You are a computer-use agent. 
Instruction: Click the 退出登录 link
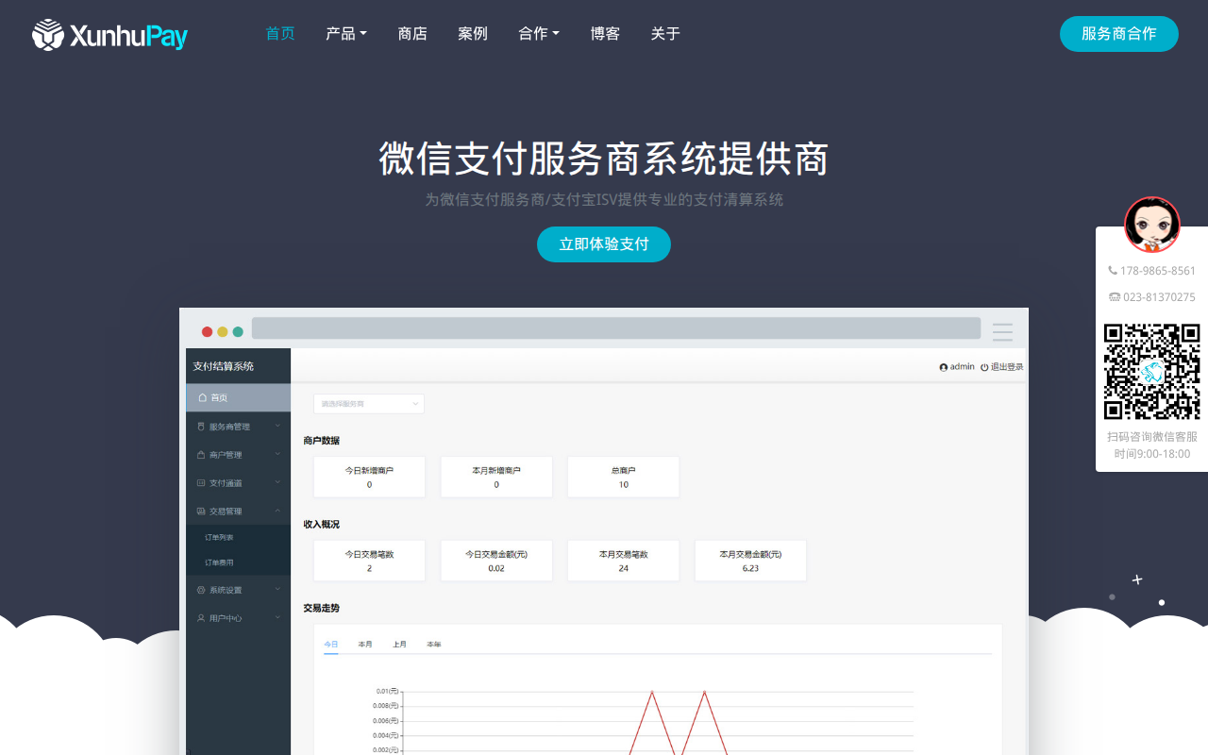pos(1007,367)
